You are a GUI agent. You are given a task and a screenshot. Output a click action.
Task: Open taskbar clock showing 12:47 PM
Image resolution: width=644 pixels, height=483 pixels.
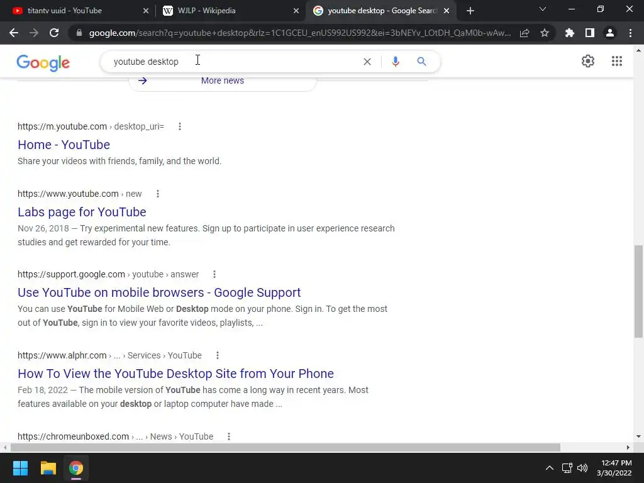(614, 468)
